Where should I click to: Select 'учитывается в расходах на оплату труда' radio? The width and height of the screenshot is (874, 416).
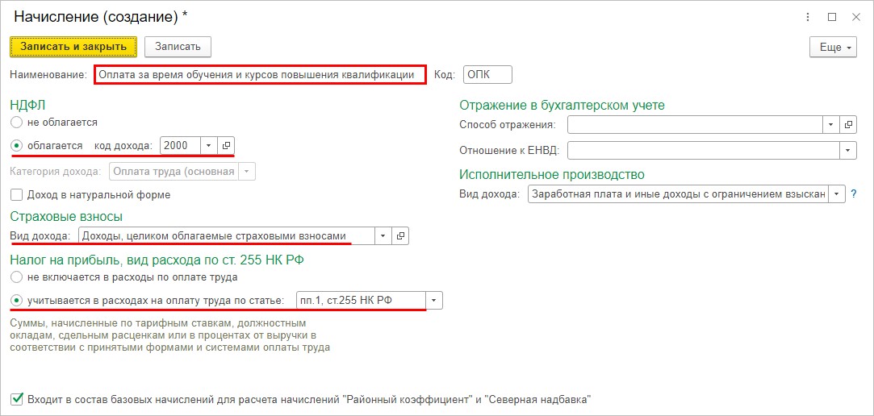[x=17, y=300]
